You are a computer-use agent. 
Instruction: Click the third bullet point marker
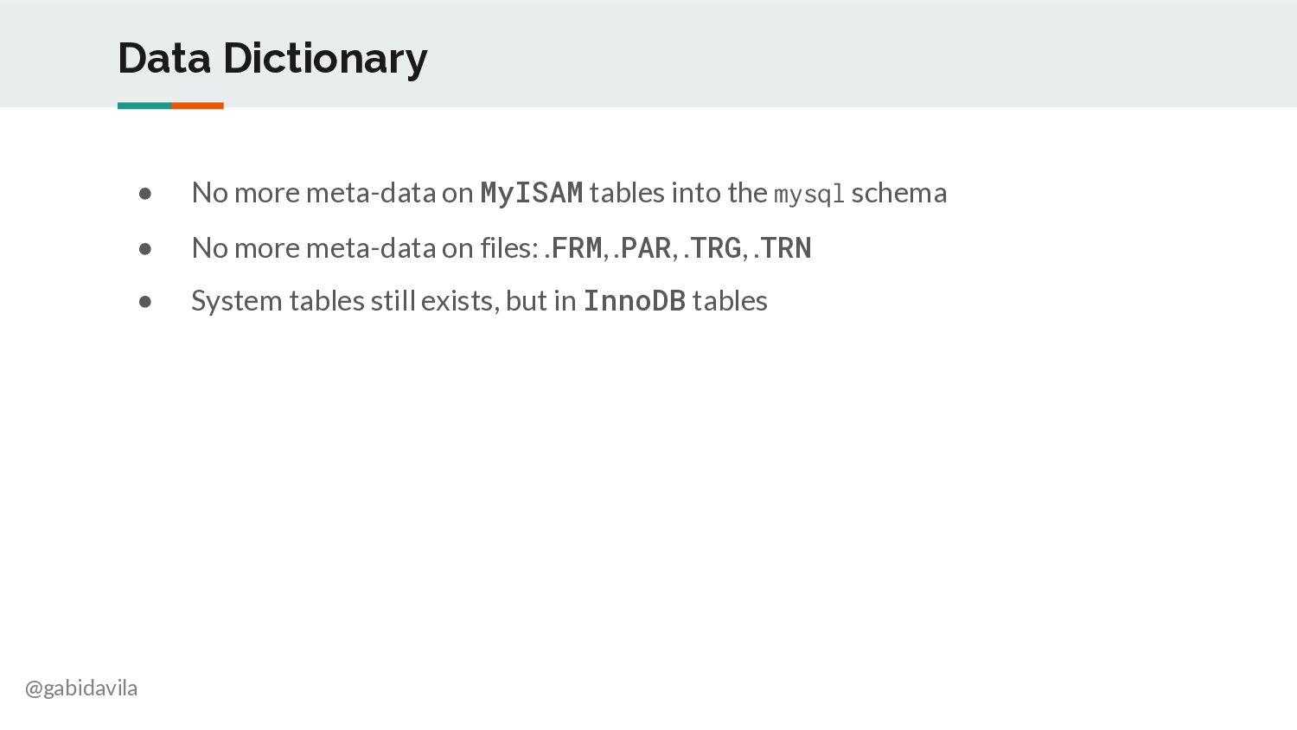tap(145, 302)
